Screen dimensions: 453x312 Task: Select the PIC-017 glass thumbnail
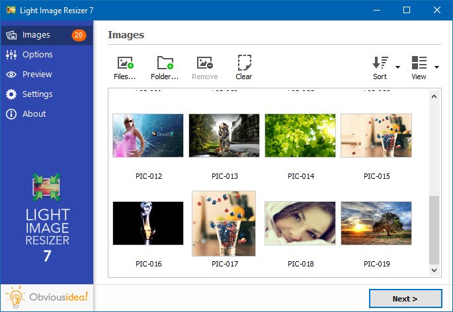224,222
